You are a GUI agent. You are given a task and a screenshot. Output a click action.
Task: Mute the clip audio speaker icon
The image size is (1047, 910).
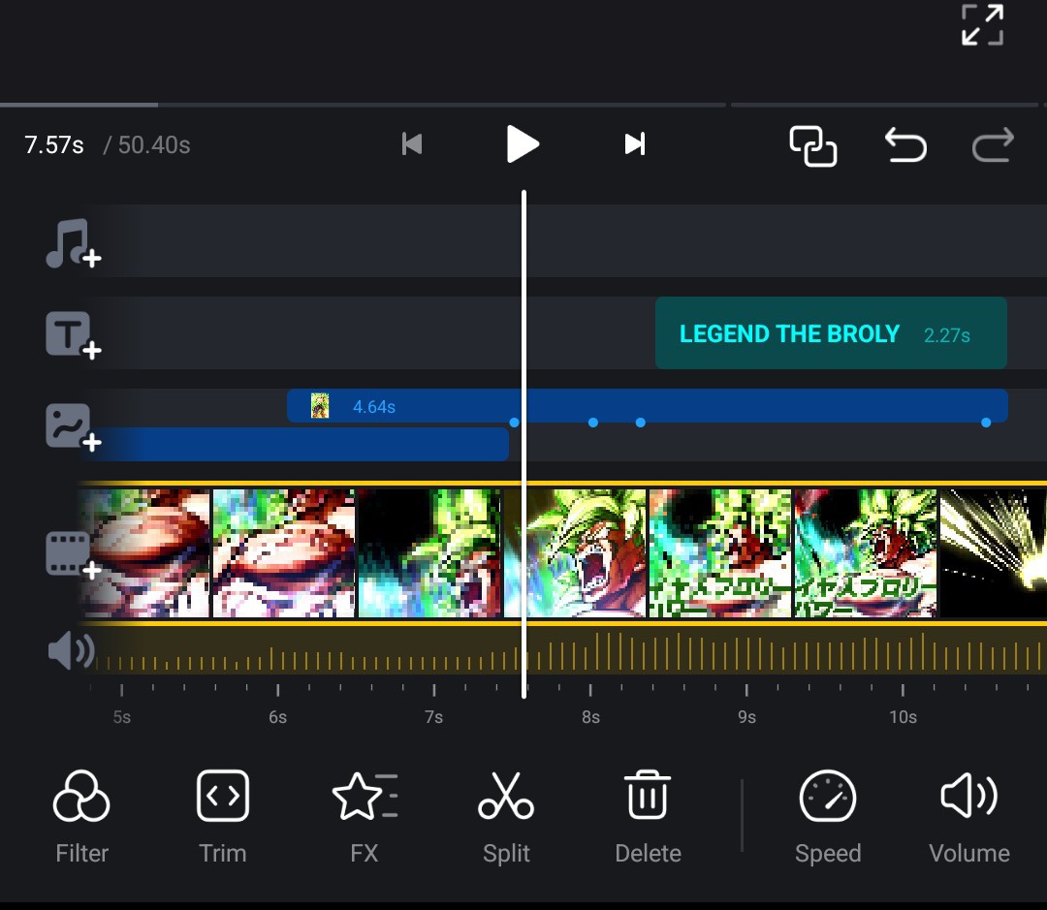pyautogui.click(x=71, y=650)
